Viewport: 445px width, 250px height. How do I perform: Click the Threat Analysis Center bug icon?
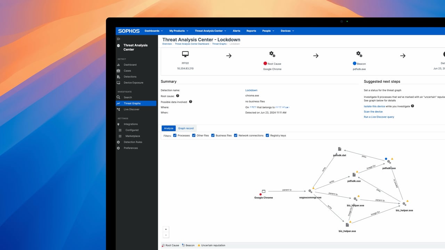(119, 45)
